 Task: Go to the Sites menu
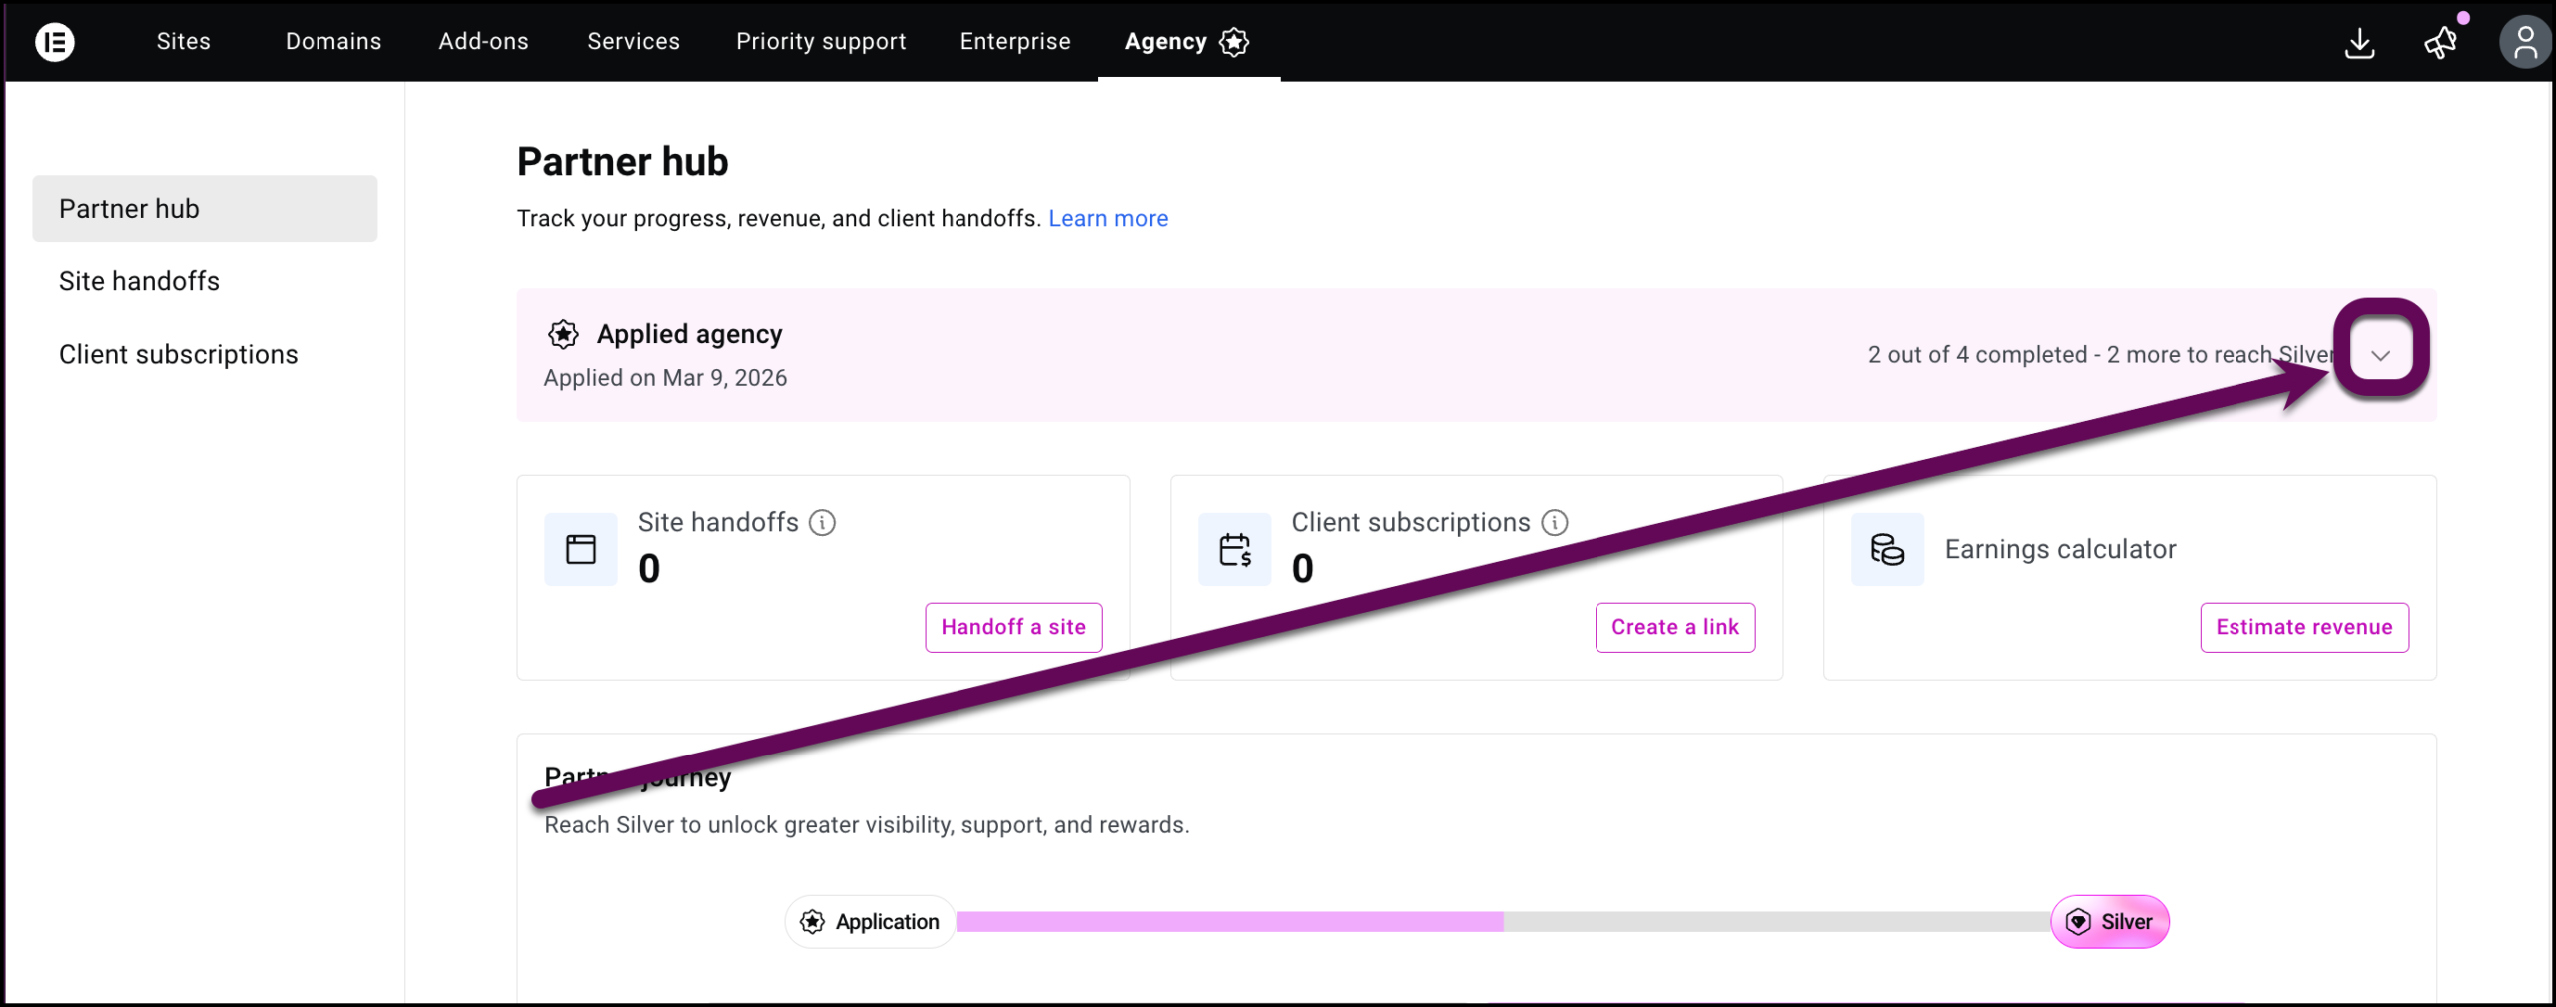pos(184,42)
